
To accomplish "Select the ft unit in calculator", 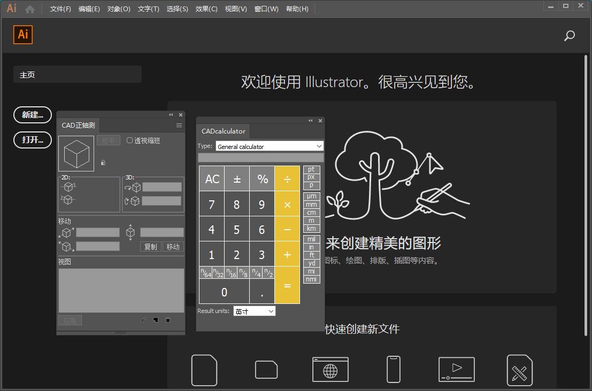I will click(x=311, y=255).
